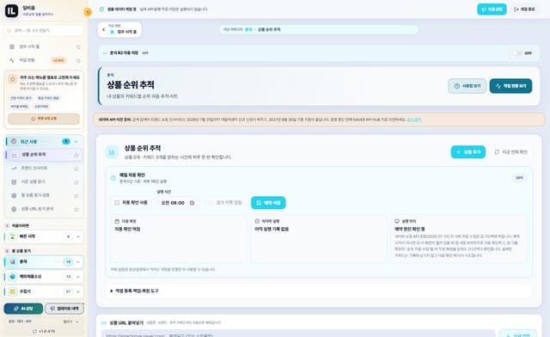This screenshot has height=337, width=550.
Task: Click the 예약 저장 button
Action: tap(268, 203)
